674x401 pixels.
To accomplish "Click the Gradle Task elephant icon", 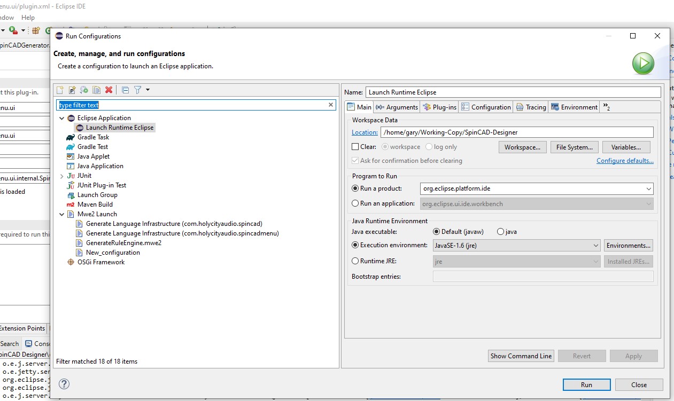I will point(71,137).
